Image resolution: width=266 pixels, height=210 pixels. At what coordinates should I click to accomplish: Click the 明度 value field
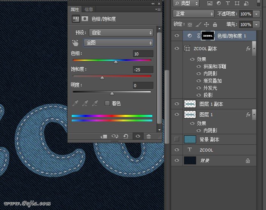(x=143, y=86)
